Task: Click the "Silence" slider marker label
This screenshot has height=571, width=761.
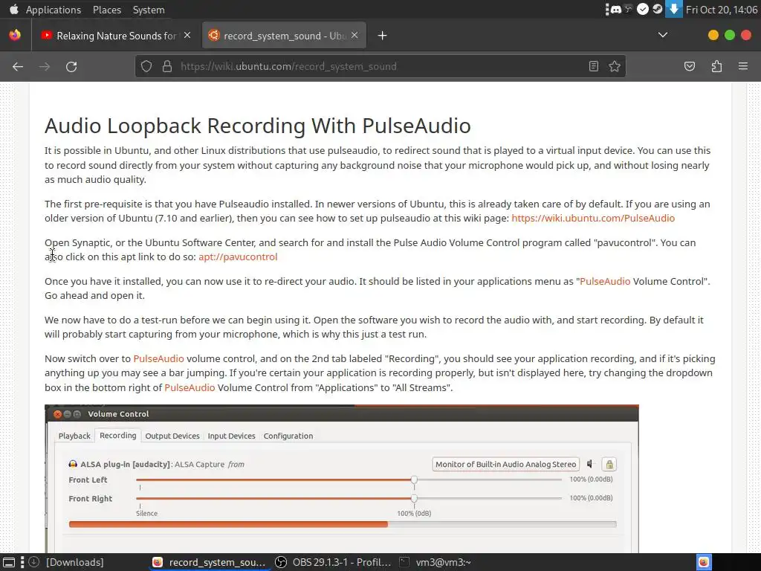Action: click(146, 513)
